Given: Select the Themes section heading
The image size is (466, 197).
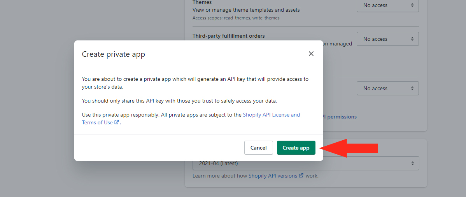Looking at the screenshot, I should 202,2.
